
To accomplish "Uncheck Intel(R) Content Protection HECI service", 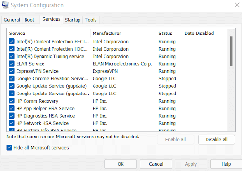I will coord(11,42).
